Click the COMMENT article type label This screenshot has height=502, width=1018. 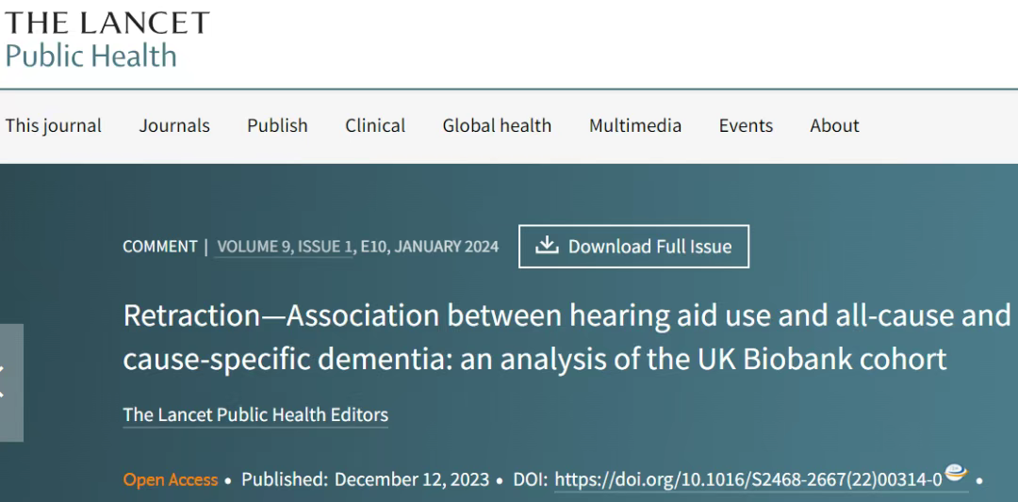click(159, 247)
